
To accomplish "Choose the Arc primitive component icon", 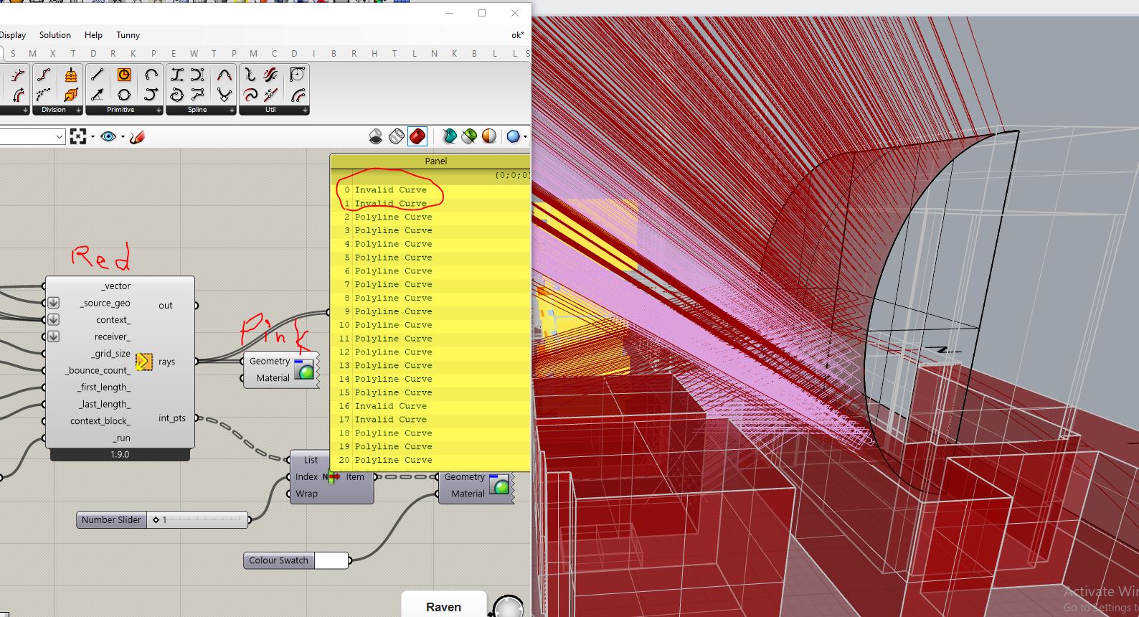I will point(151,75).
